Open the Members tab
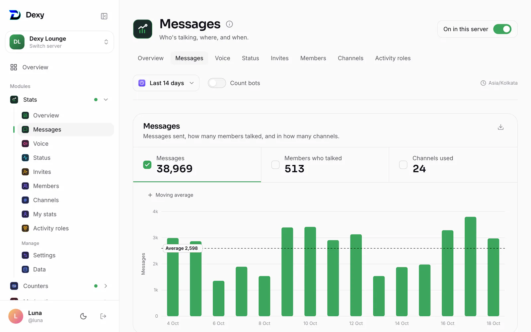 pos(313,58)
